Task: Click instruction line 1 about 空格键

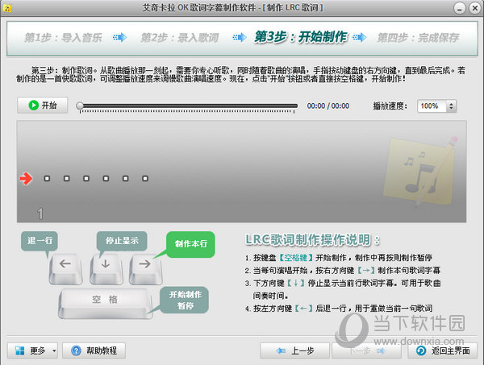Action: [x=339, y=257]
